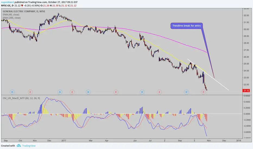Select the EMA (40, close) indicator label
The height and width of the screenshot is (149, 253).
click(11, 15)
